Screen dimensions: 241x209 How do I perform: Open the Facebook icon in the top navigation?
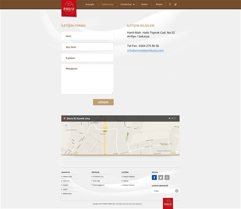pos(170,4)
